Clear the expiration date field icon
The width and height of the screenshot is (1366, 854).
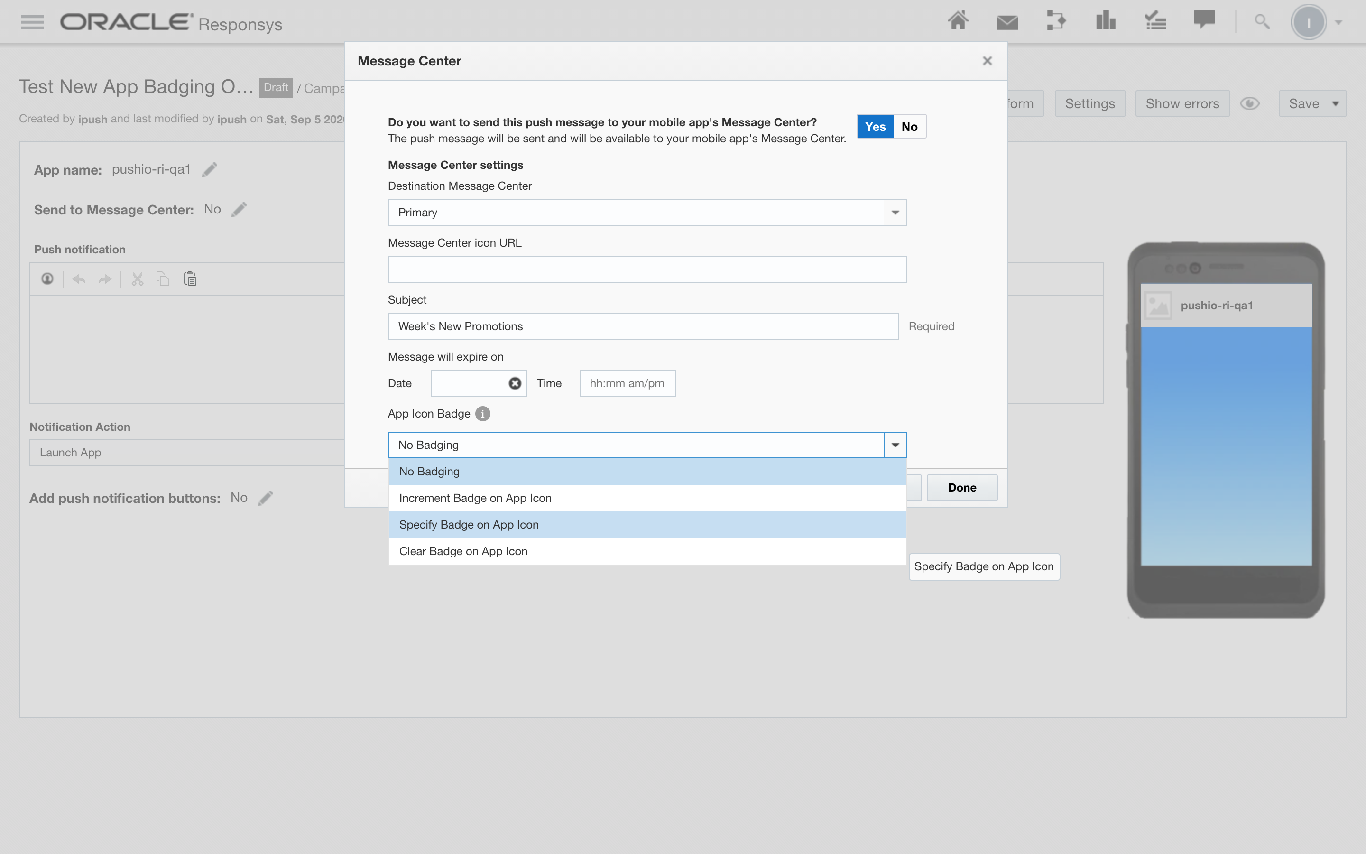514,383
